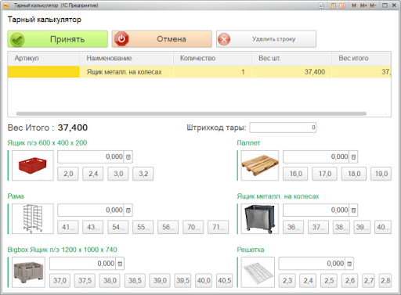Click the wooden pallet image
401x295 pixels.
click(260, 165)
